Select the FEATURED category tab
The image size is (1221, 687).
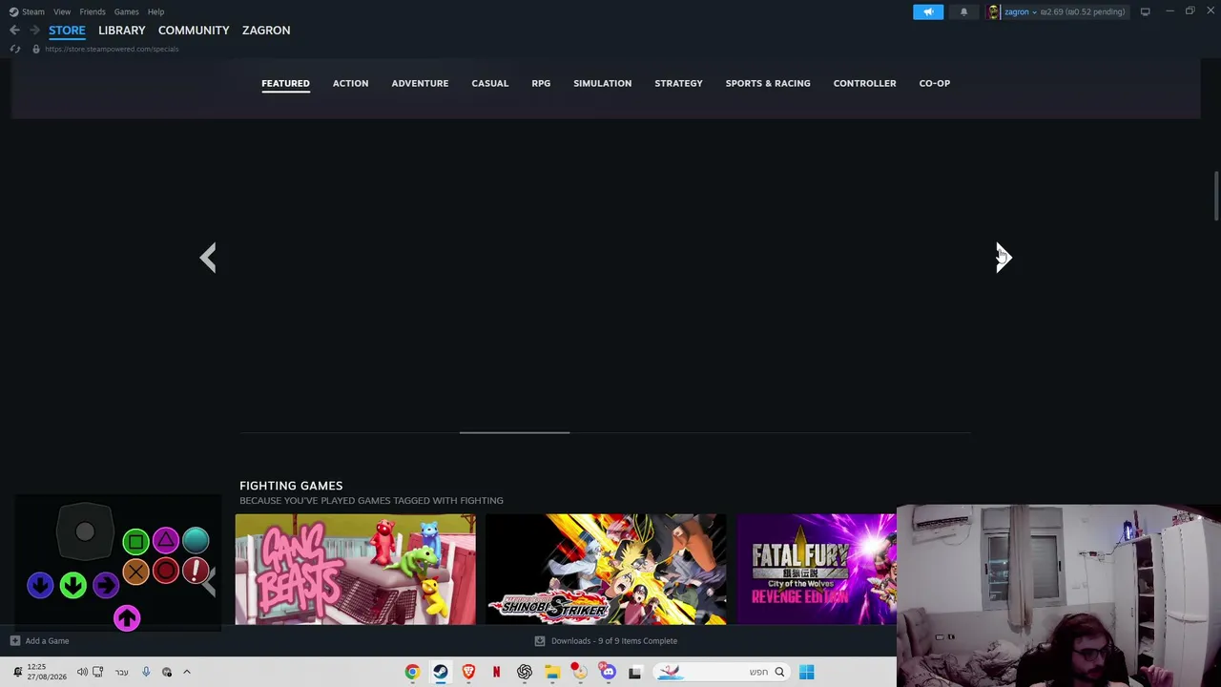(x=285, y=83)
